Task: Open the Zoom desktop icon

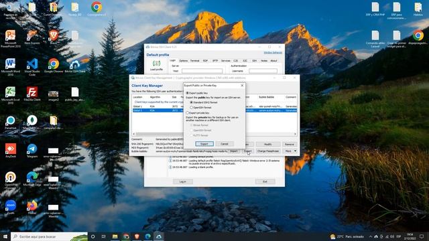Action: click(11, 208)
